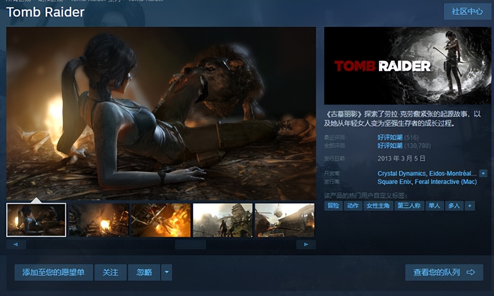This screenshot has height=296, width=494.
Task: Select the 冒险 adventure tag
Action: (333, 206)
